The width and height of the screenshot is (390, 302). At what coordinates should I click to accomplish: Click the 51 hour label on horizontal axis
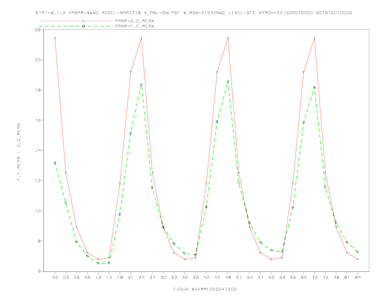click(239, 277)
